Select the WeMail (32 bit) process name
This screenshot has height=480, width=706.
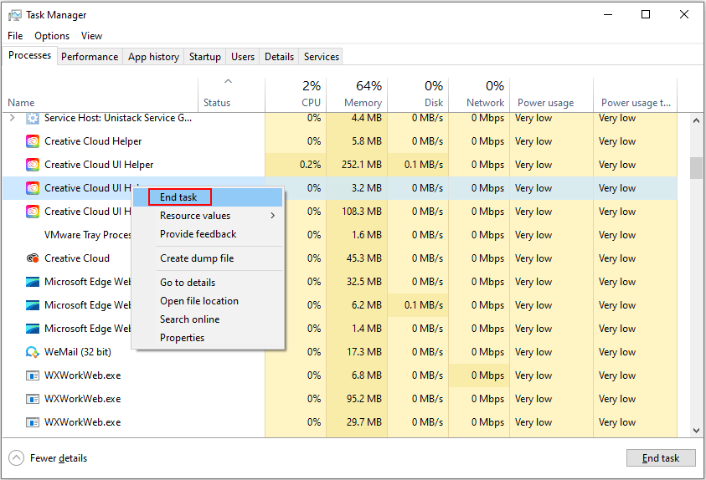[77, 352]
